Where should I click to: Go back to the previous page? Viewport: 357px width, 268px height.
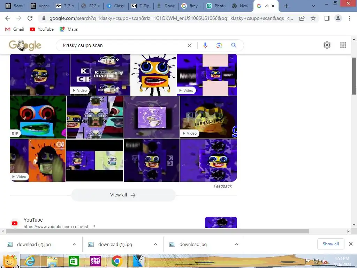pos(8,18)
